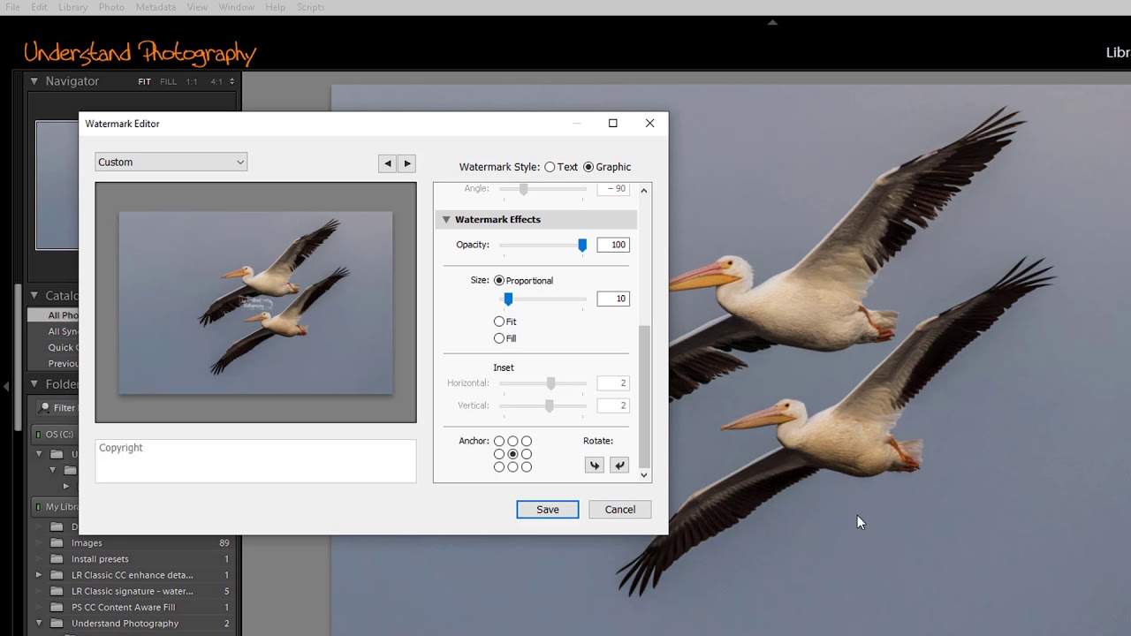Set anchor to the bottom-right point
1131x636 pixels.
click(x=527, y=467)
